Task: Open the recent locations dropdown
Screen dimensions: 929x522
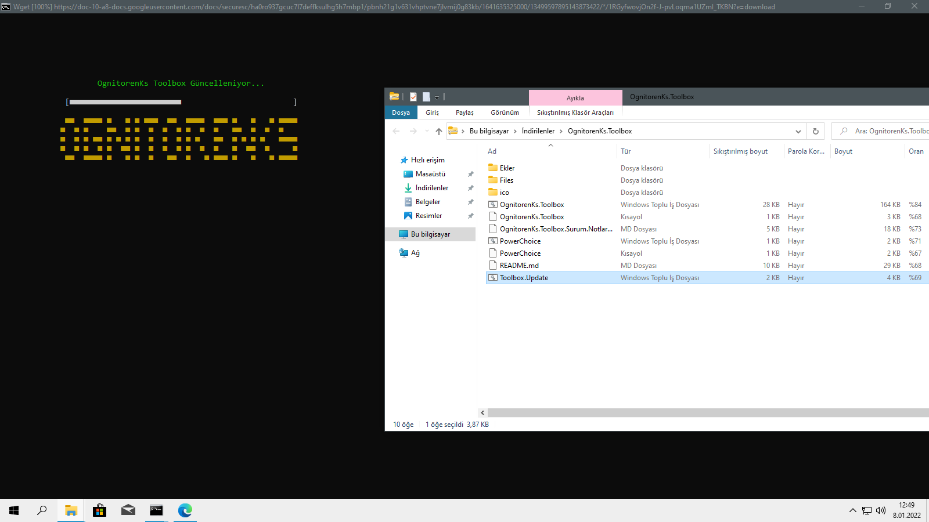Action: click(x=427, y=131)
